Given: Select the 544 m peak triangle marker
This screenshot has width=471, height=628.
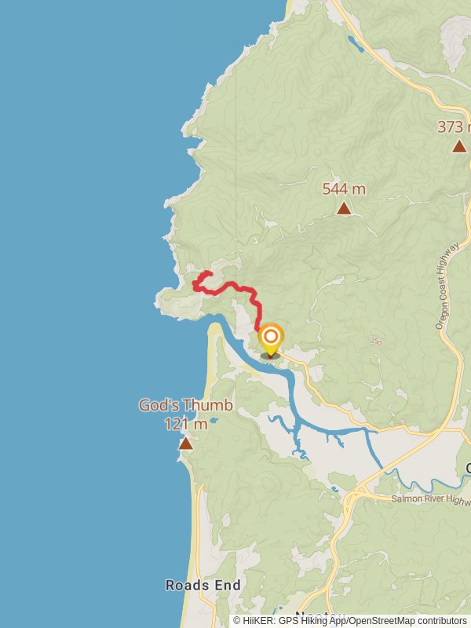Looking at the screenshot, I should (x=344, y=208).
